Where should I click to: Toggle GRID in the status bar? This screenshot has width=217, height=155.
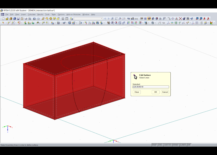pos(160,145)
